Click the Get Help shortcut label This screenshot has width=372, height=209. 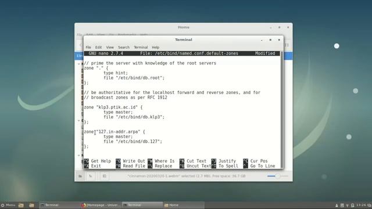(x=101, y=161)
